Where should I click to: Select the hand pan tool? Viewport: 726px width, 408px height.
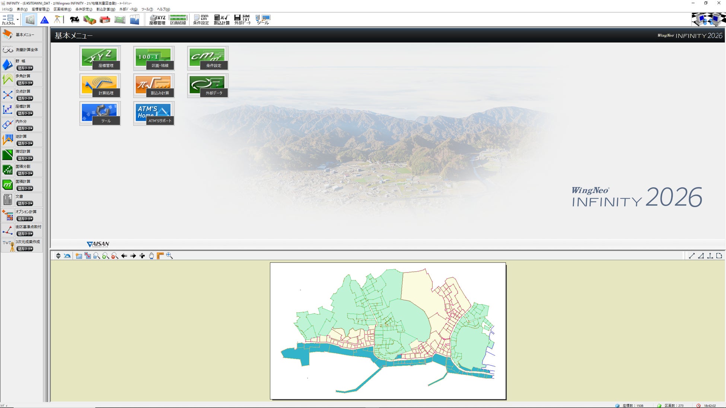click(151, 256)
